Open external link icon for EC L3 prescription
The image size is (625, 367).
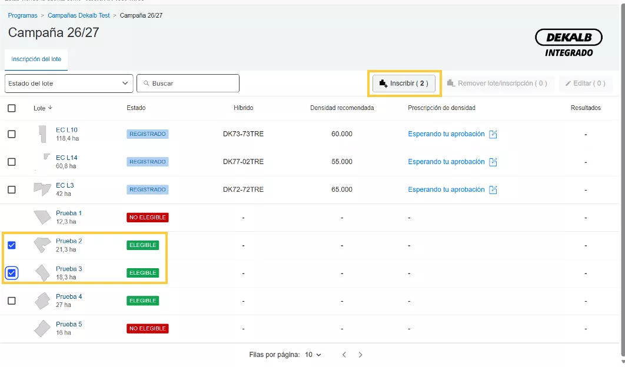[x=493, y=190]
